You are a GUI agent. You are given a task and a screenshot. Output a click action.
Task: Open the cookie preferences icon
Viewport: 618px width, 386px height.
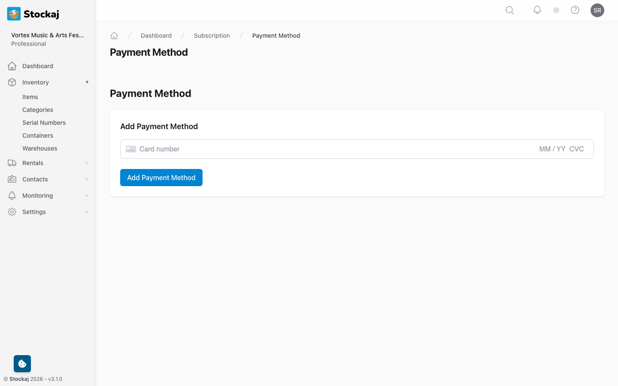(x=22, y=363)
